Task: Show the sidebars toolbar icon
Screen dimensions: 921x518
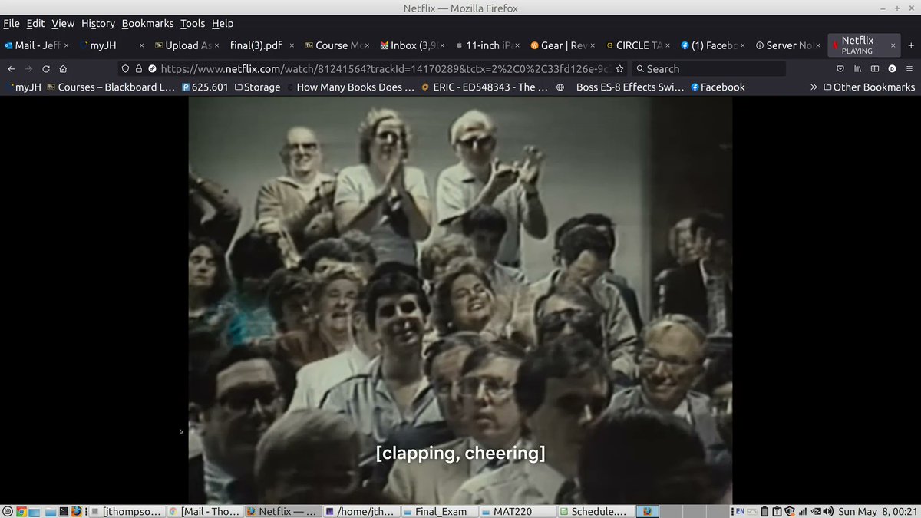Action: 875,68
